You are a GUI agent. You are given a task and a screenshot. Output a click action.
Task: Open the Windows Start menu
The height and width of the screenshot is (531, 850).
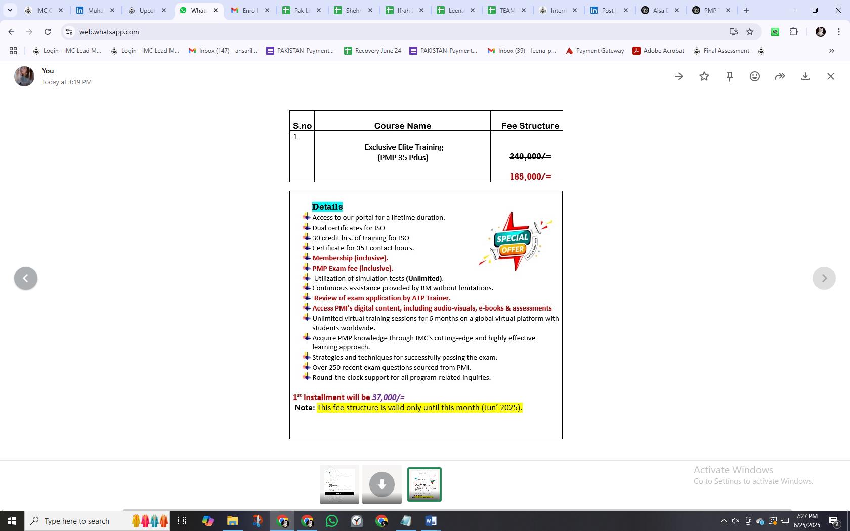(x=12, y=521)
